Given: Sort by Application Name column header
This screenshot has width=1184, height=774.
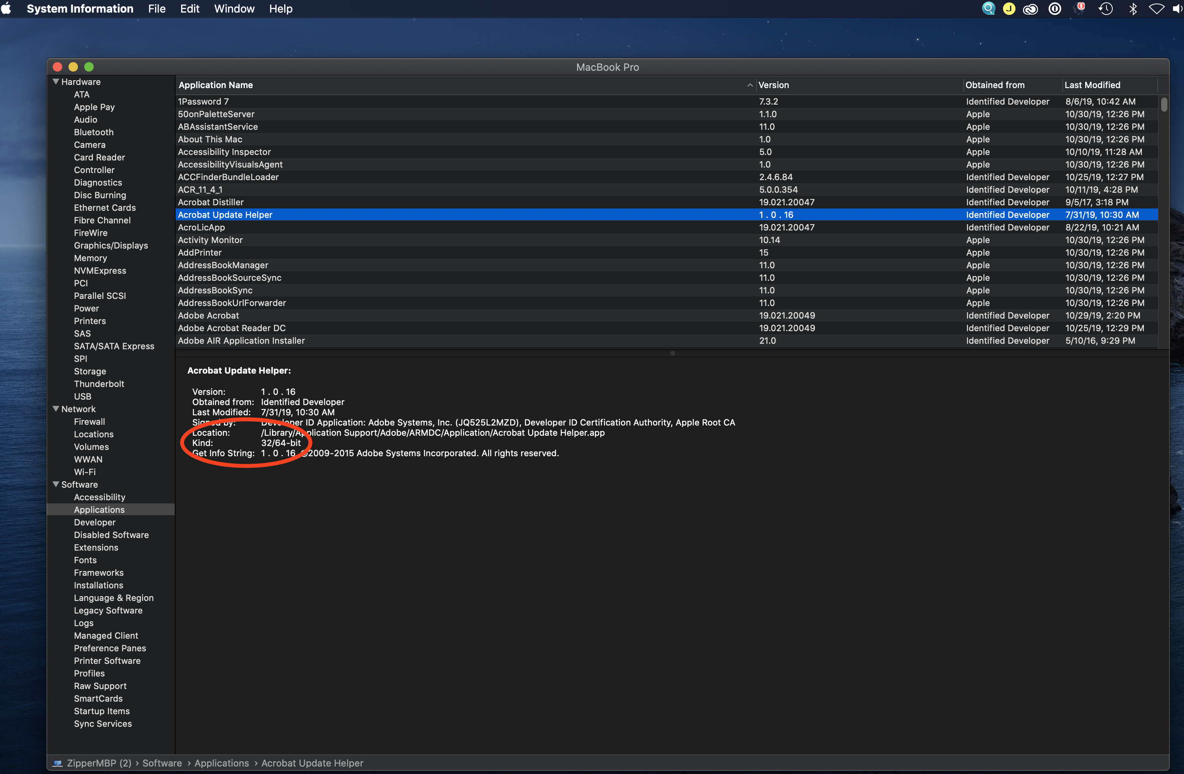Looking at the screenshot, I should click(x=216, y=85).
